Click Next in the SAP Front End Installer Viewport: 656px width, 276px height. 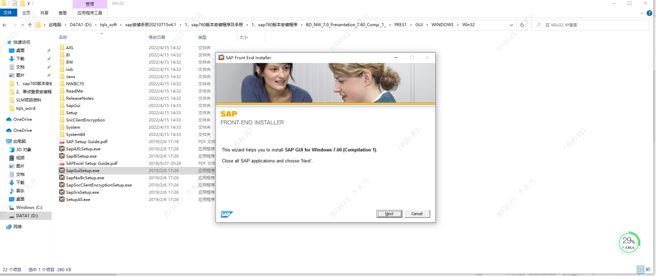pos(389,213)
